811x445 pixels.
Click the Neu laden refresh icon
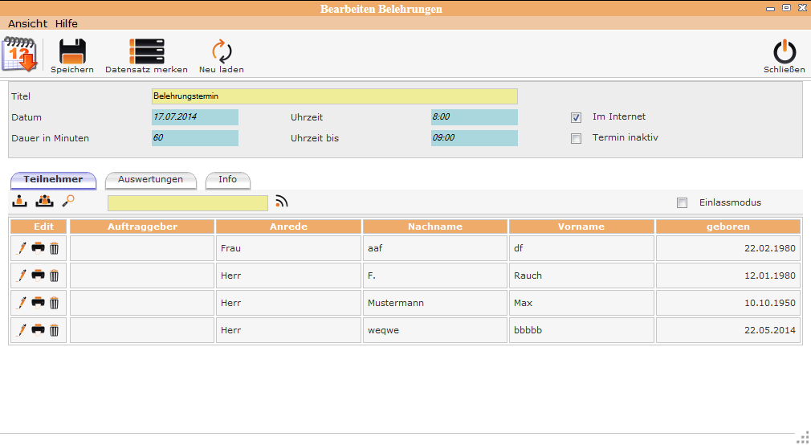tap(221, 51)
